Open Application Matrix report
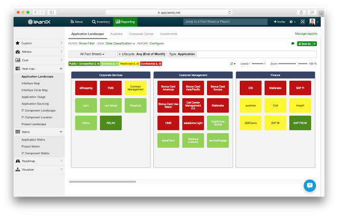Image resolution: width=338 pixels, height=216 pixels. point(33,140)
